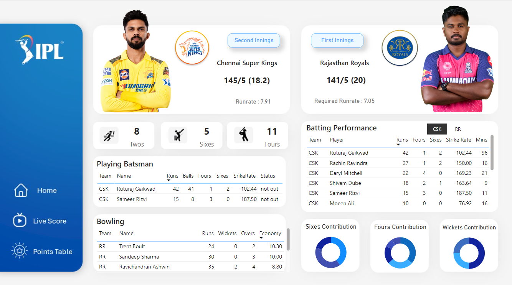Click the Chennai Super Kings team logo
The height and width of the screenshot is (285, 512).
pos(192,48)
